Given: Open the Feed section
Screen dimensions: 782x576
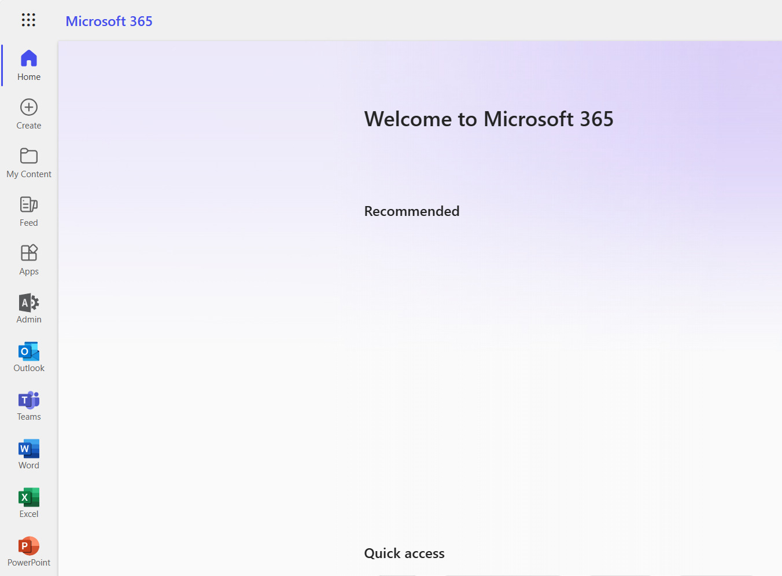Looking at the screenshot, I should pos(29,211).
